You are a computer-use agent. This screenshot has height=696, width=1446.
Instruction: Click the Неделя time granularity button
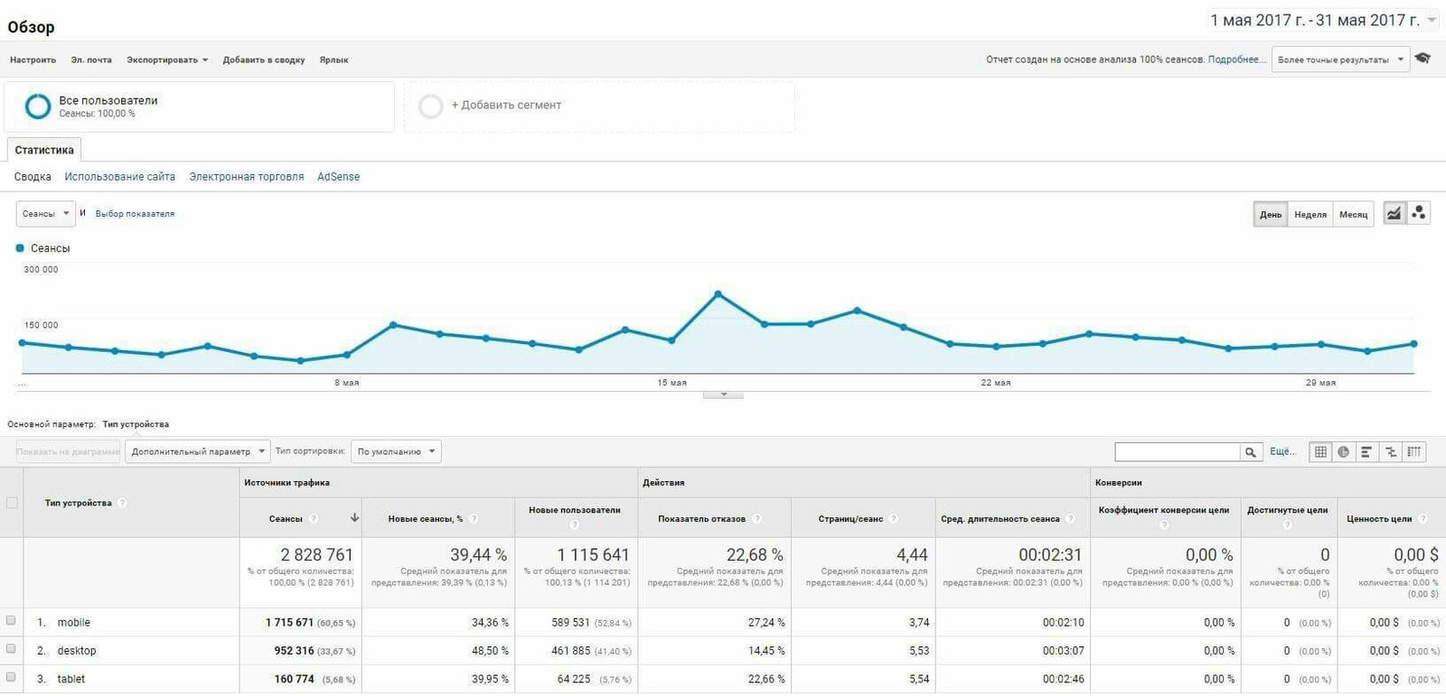[x=1310, y=215]
